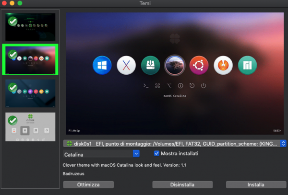Click the green installer drive icon
Image resolution: width=288 pixels, height=195 pixels.
click(x=150, y=65)
